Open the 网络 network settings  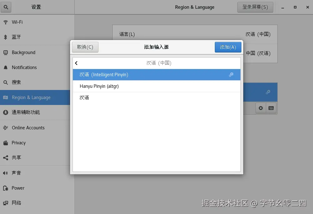tap(37, 203)
